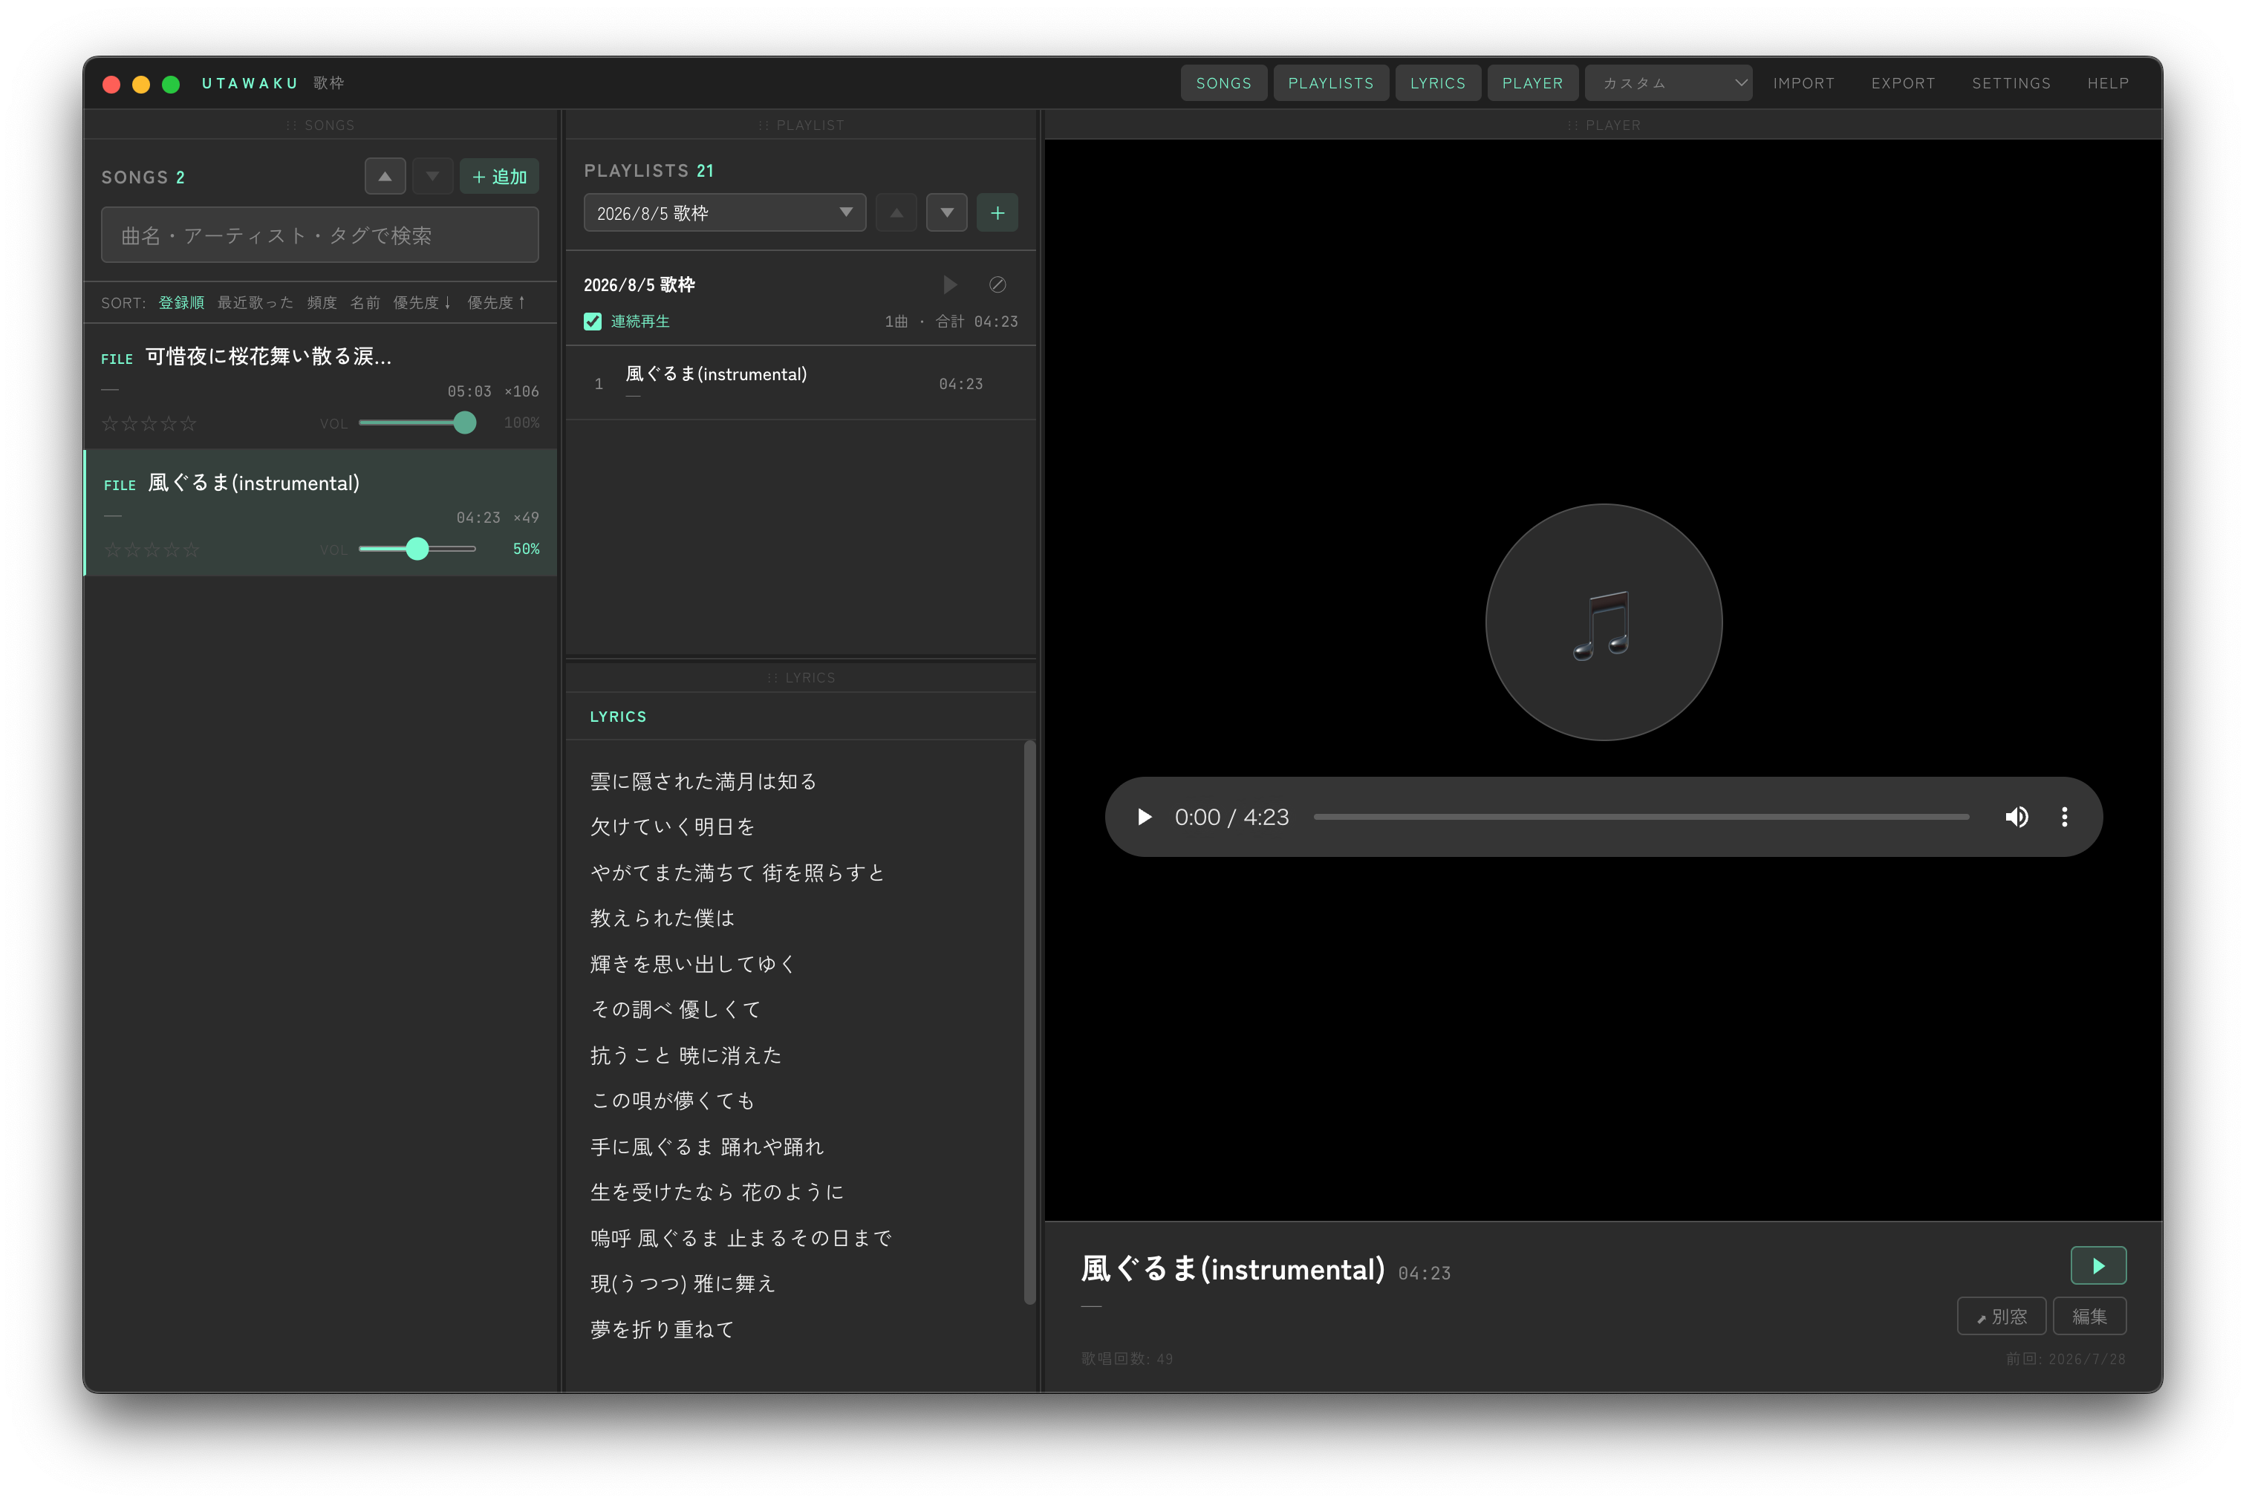Image resolution: width=2246 pixels, height=1503 pixels.
Task: Open the SETTINGS menu
Action: [x=2010, y=83]
